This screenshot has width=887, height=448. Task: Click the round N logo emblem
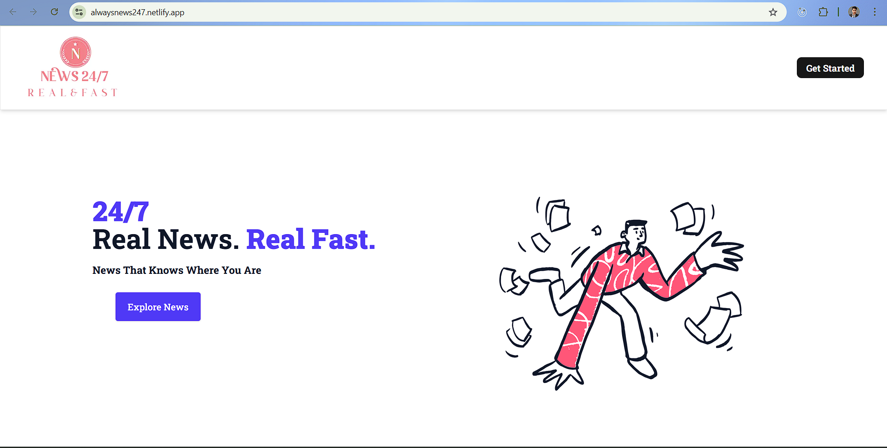coord(75,52)
